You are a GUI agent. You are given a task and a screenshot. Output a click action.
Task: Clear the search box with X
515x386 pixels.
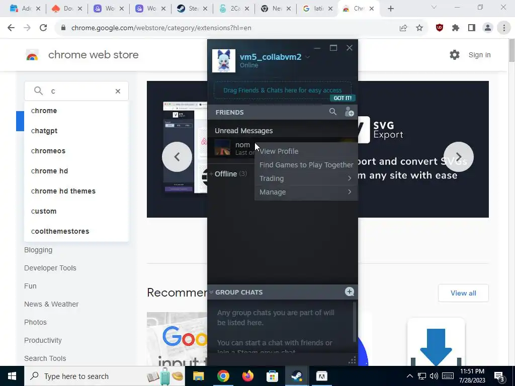point(118,91)
